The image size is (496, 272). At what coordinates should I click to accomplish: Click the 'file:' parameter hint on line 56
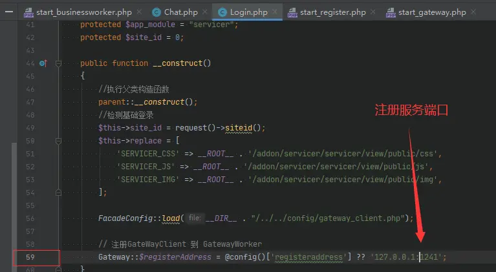[194, 218]
